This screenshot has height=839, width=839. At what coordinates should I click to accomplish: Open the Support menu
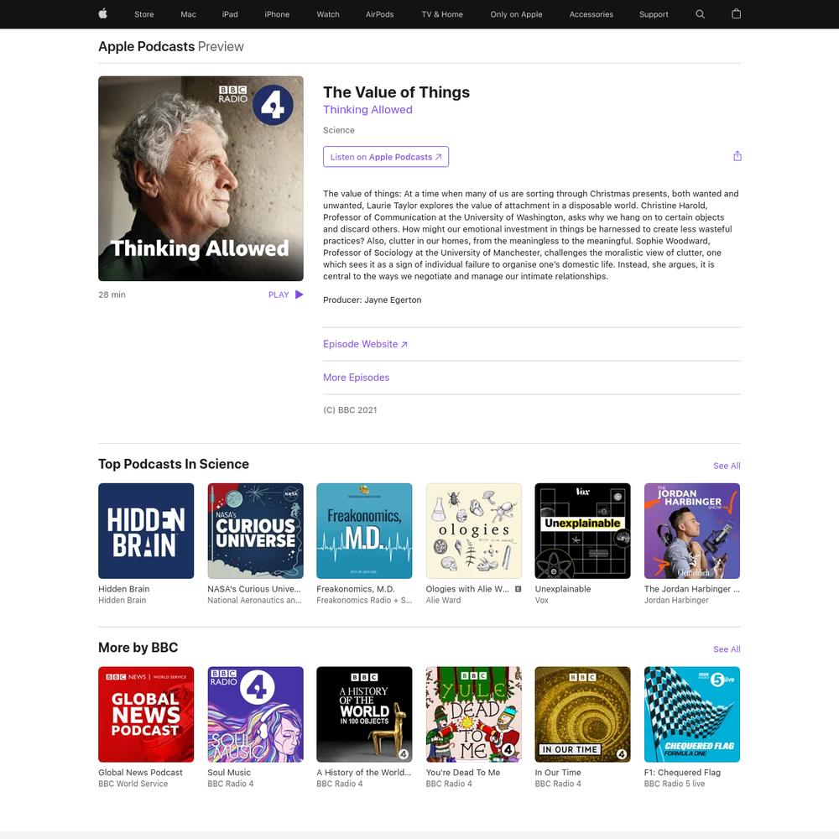[x=654, y=14]
